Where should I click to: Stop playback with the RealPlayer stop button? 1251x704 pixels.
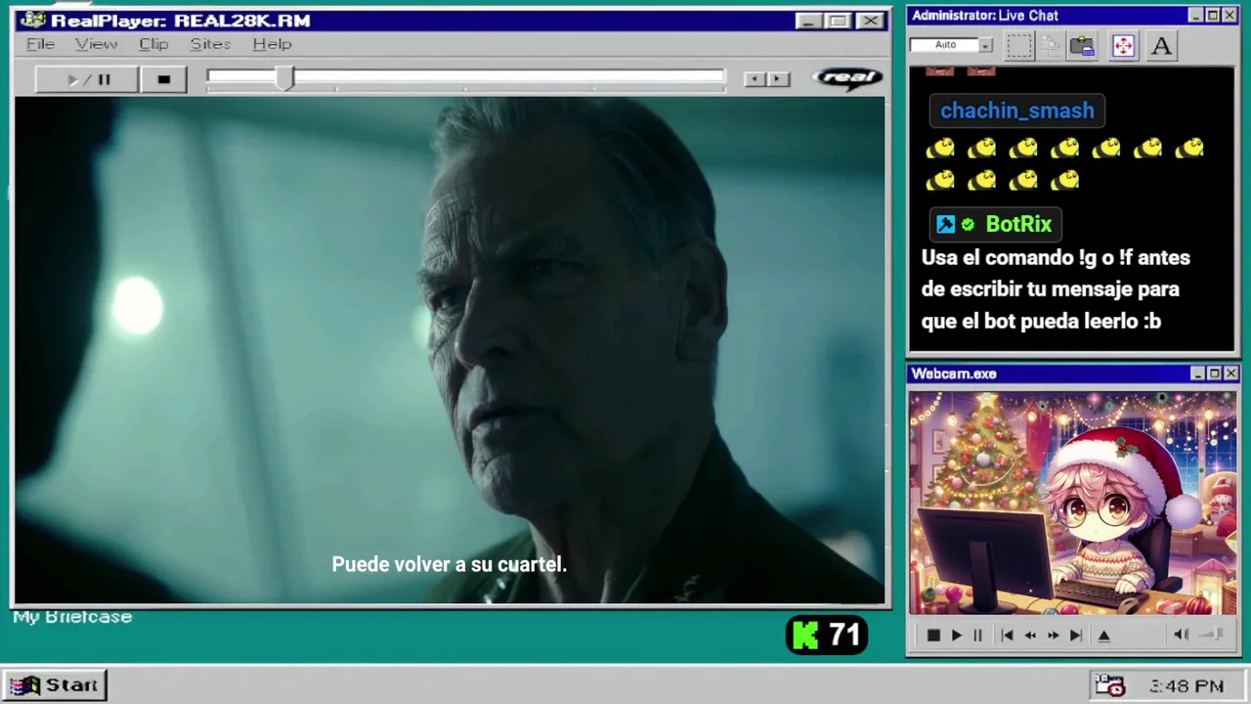[163, 79]
